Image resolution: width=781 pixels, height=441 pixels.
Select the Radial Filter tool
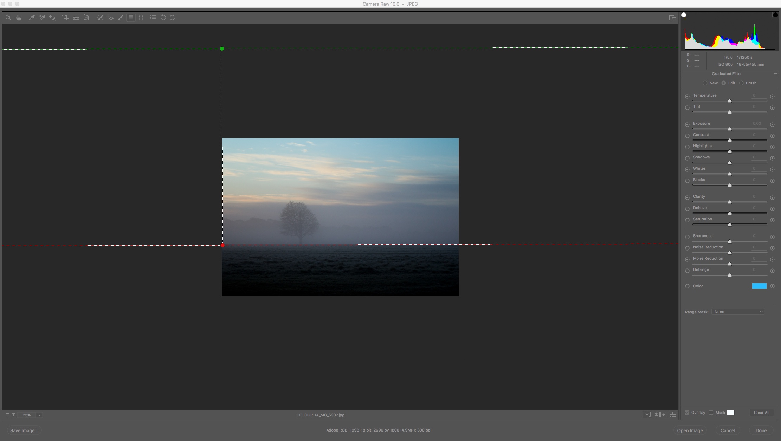pyautogui.click(x=141, y=18)
